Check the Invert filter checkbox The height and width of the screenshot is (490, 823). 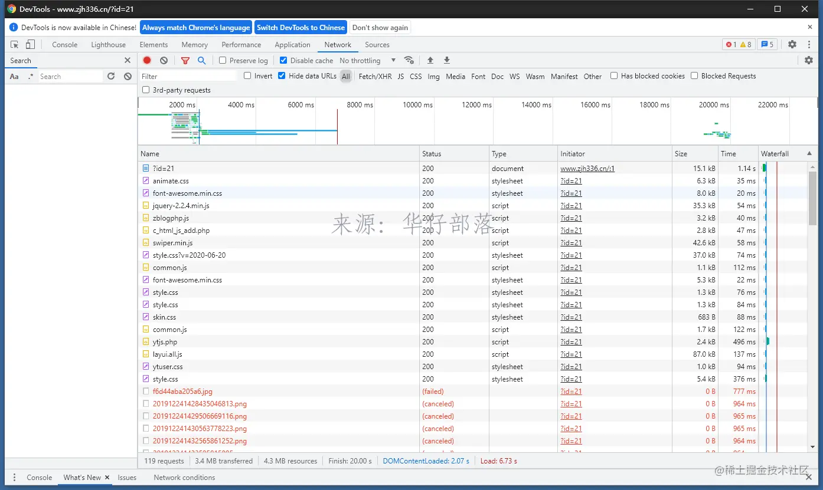247,75
